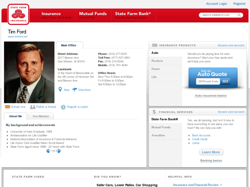The height and width of the screenshot is (187, 250).
Task: Select the Main Office tab
Action: pos(69,45)
